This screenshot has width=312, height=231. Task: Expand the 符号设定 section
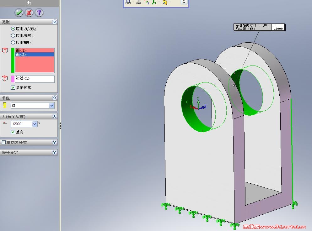(55, 152)
